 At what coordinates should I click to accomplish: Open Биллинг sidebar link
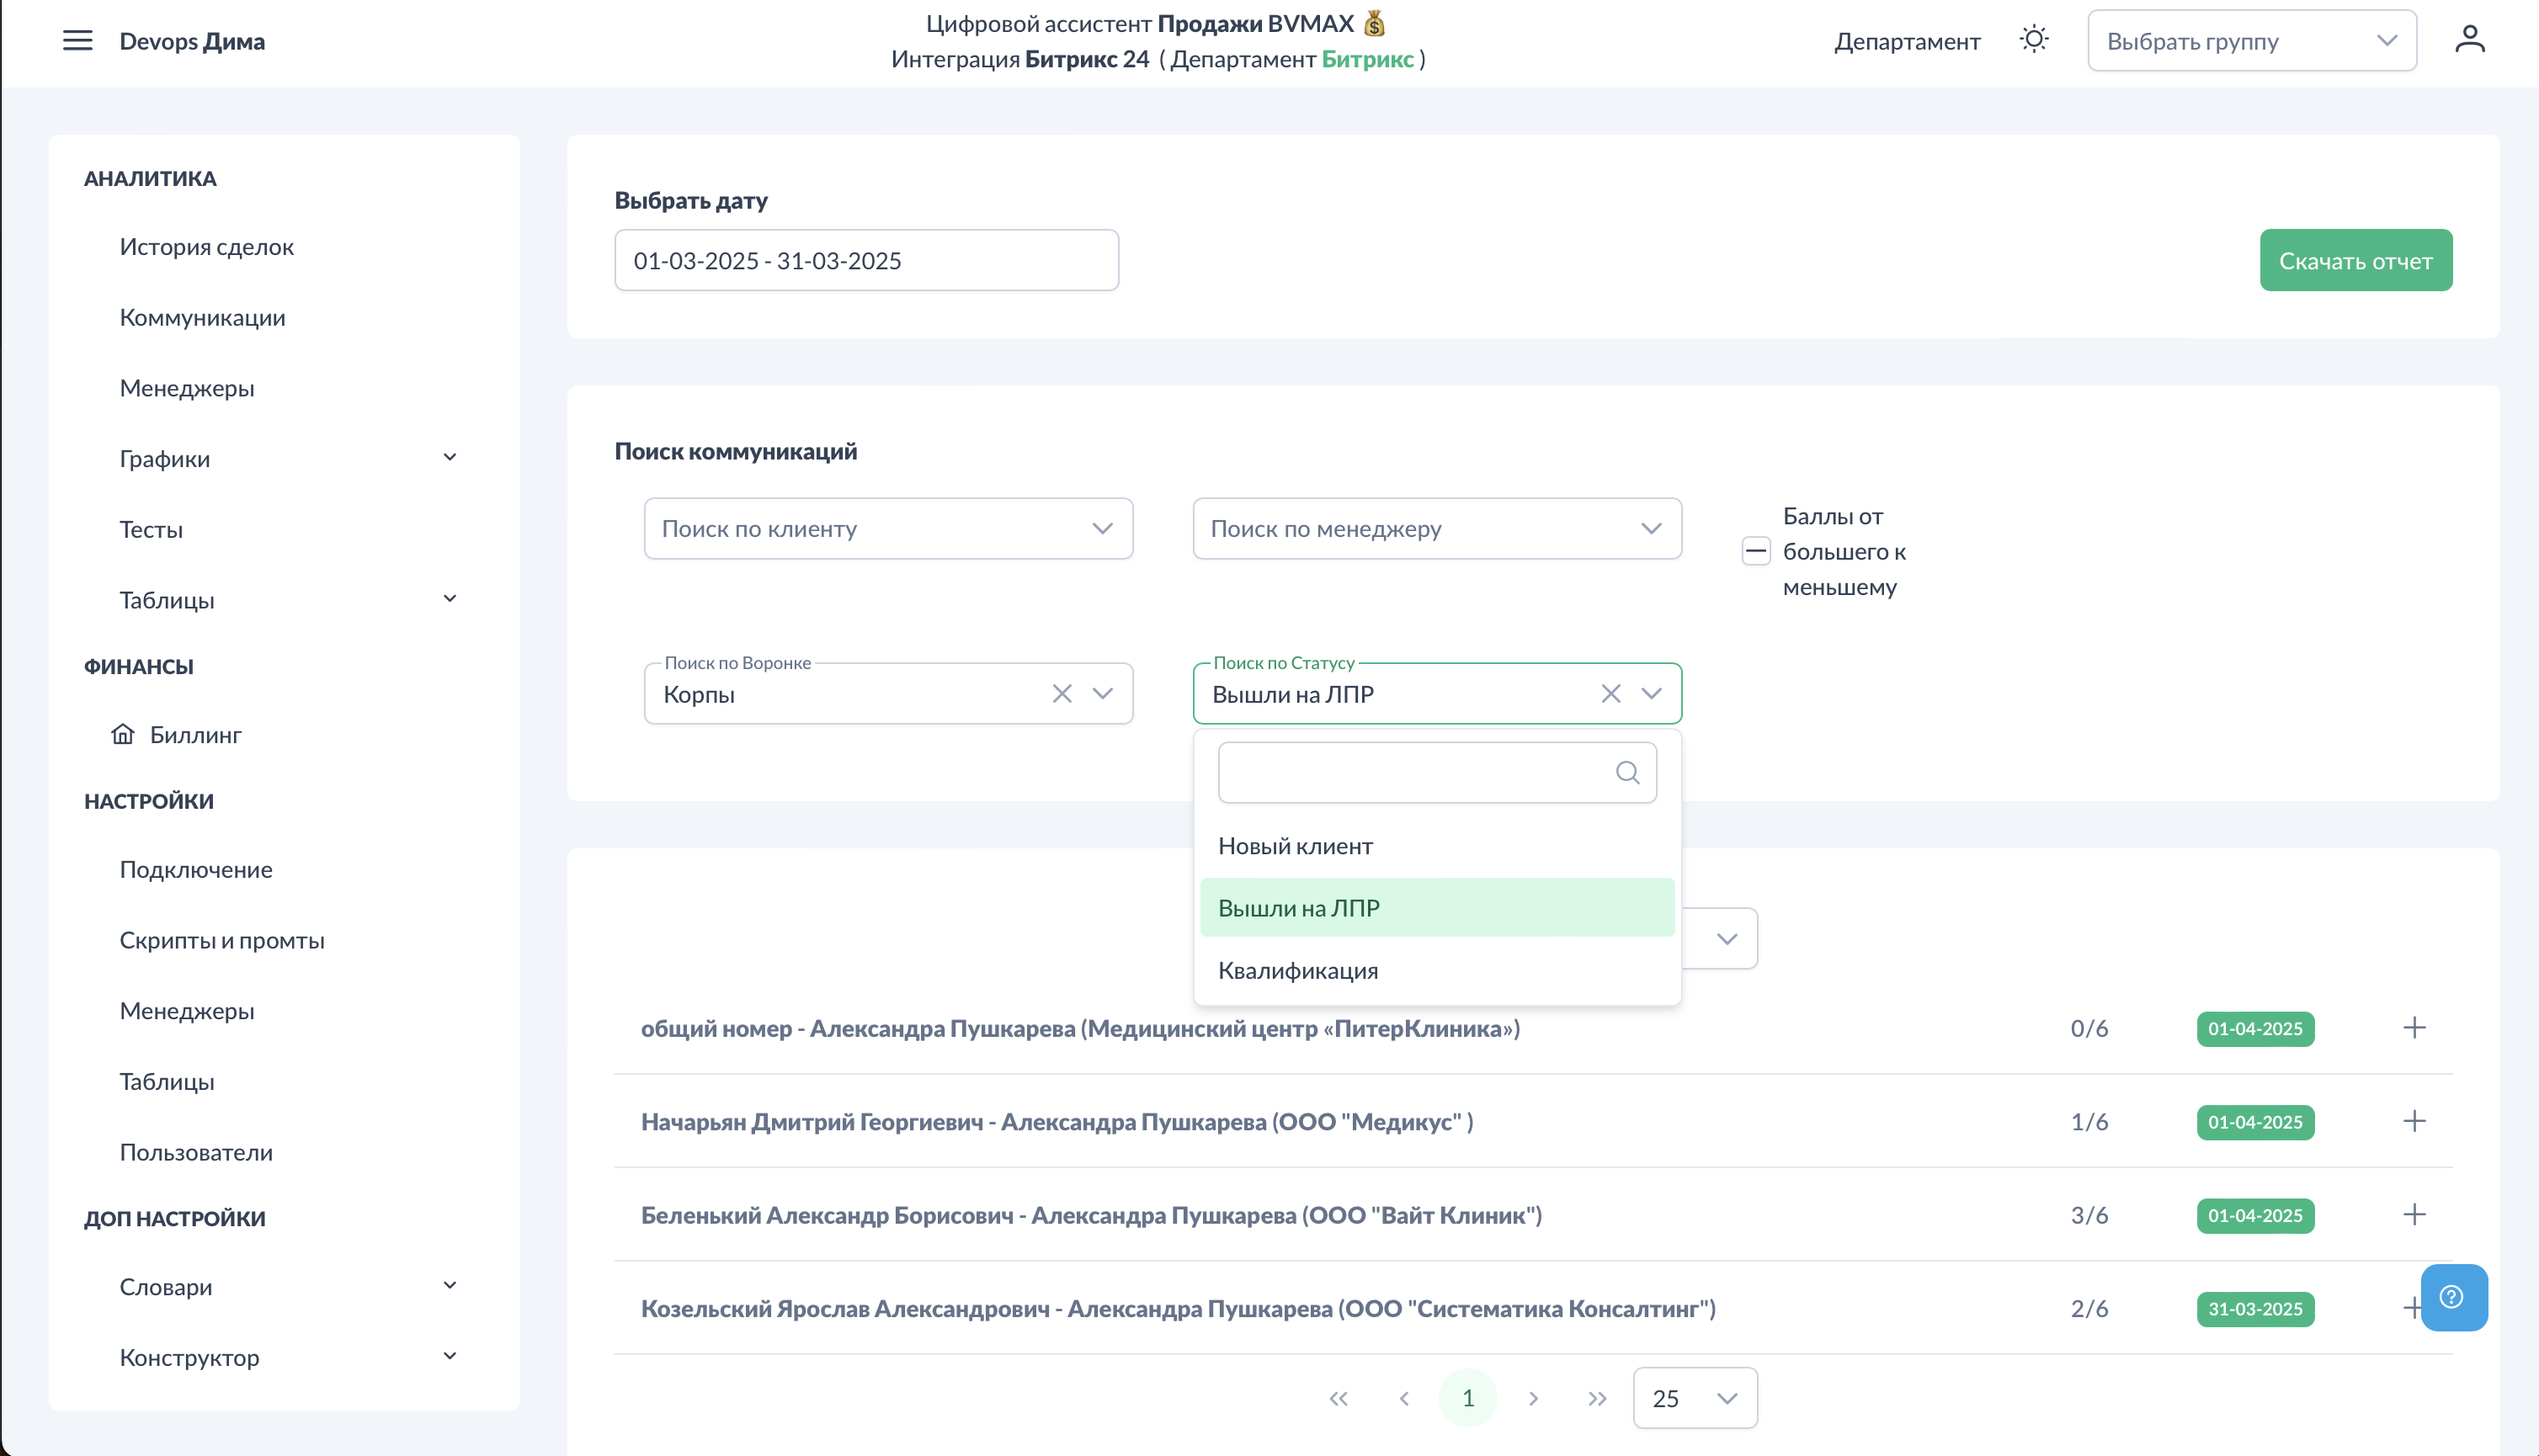pos(195,735)
